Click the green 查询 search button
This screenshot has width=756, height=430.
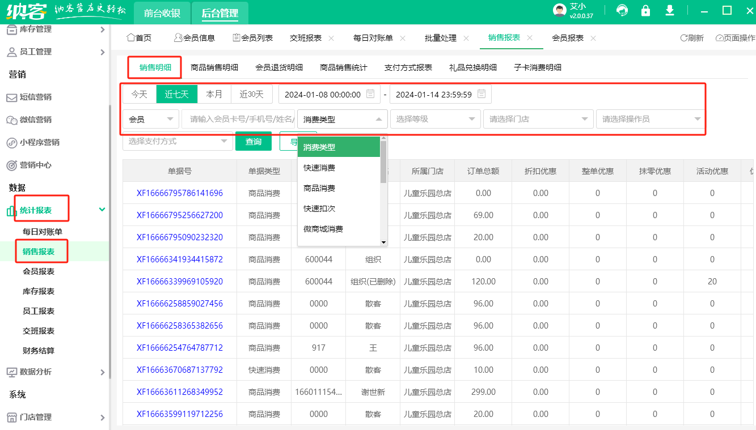pyautogui.click(x=253, y=142)
